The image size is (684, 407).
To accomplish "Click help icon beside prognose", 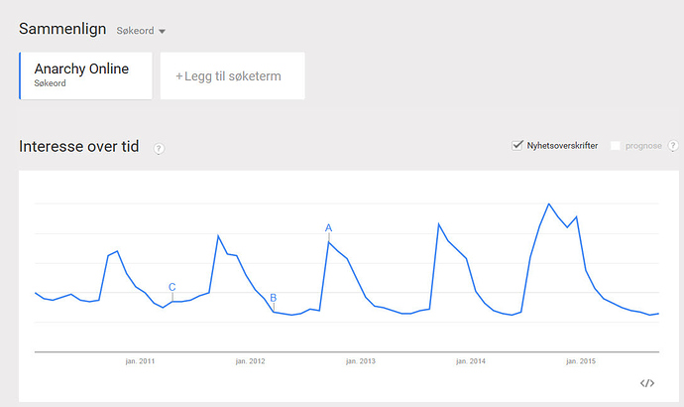I will tap(673, 145).
